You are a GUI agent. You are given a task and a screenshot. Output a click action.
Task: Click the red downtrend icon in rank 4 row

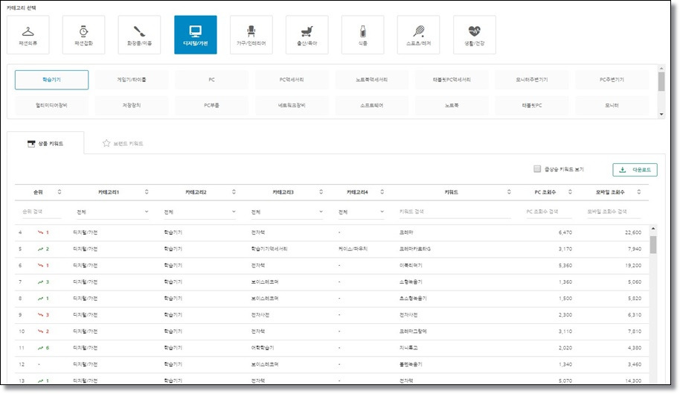click(x=40, y=232)
